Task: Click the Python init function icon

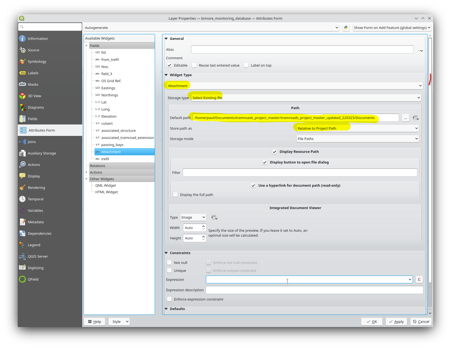Action: click(x=346, y=28)
